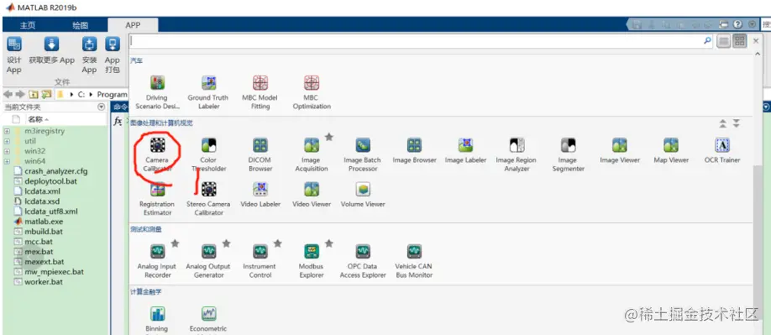The height and width of the screenshot is (335, 771).
Task: Click the 安装 App button
Action: pyautogui.click(x=89, y=55)
